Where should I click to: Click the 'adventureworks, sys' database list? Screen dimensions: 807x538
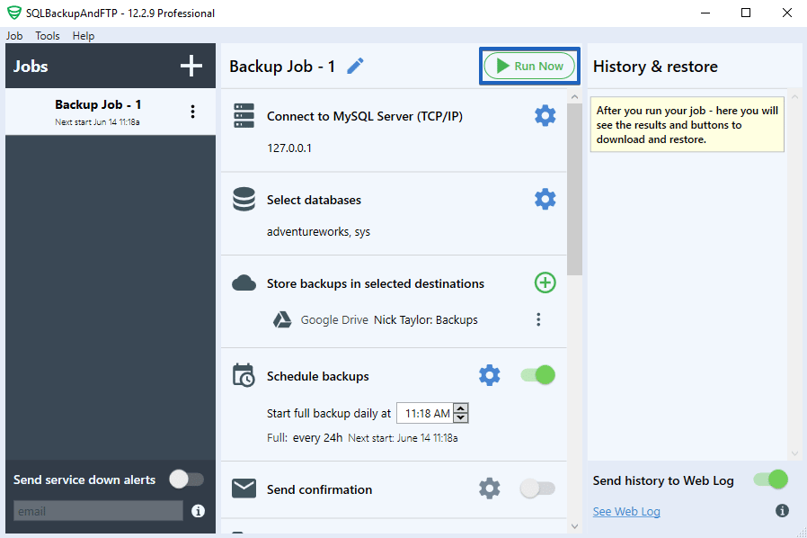click(x=319, y=231)
